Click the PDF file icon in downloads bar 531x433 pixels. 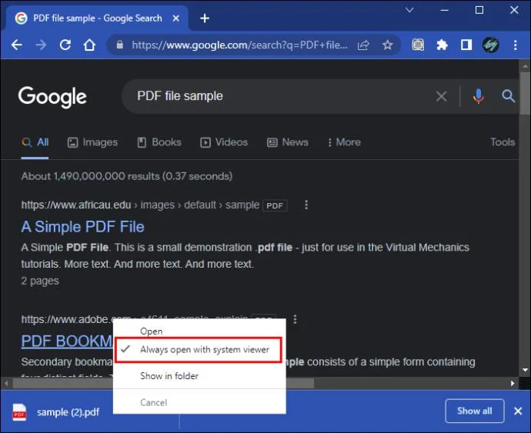(19, 412)
